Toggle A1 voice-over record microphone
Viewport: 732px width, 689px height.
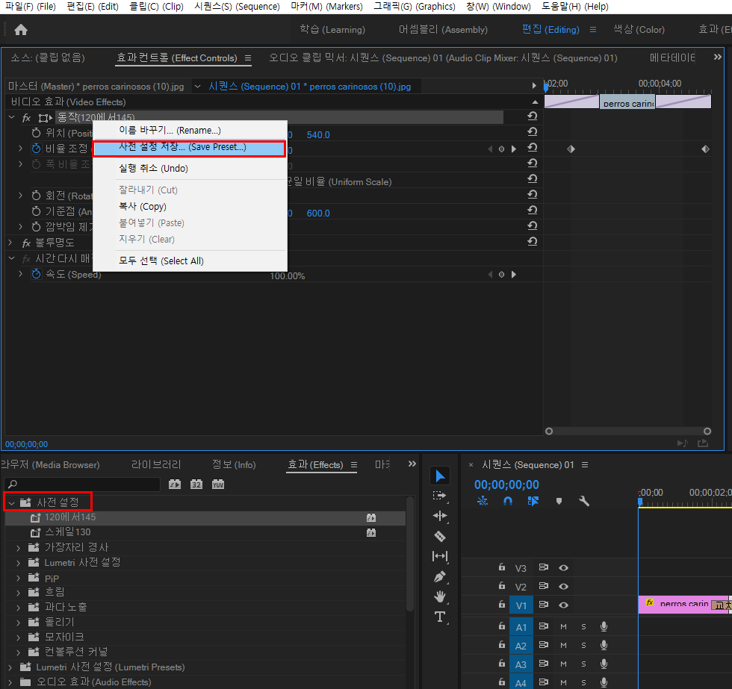pos(604,626)
